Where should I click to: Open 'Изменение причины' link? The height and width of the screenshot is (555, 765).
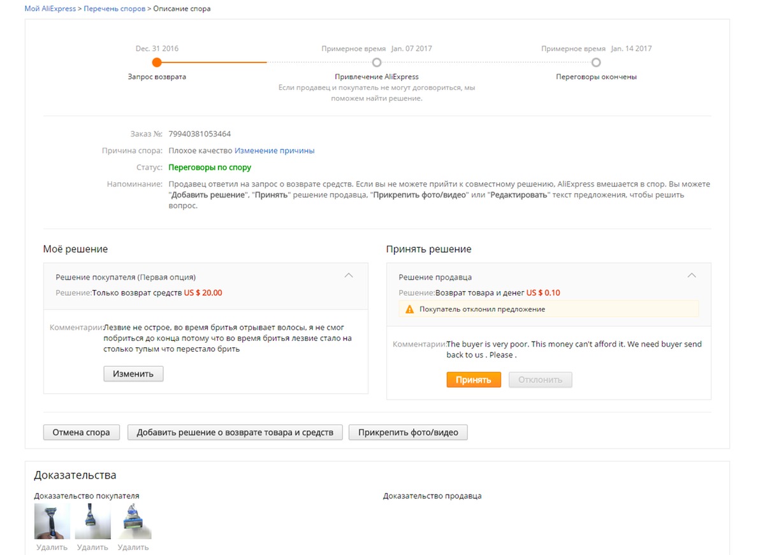pyautogui.click(x=274, y=151)
